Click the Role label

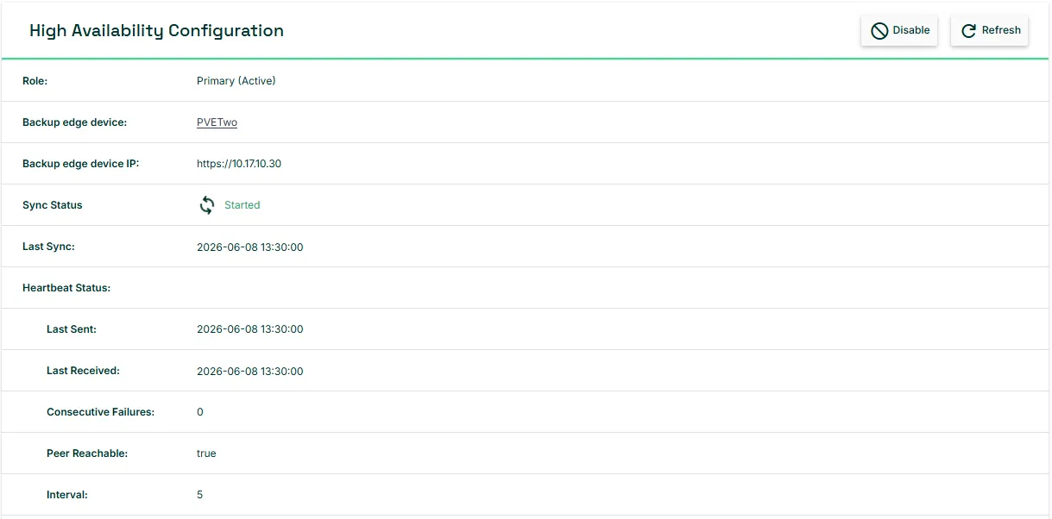pos(35,81)
